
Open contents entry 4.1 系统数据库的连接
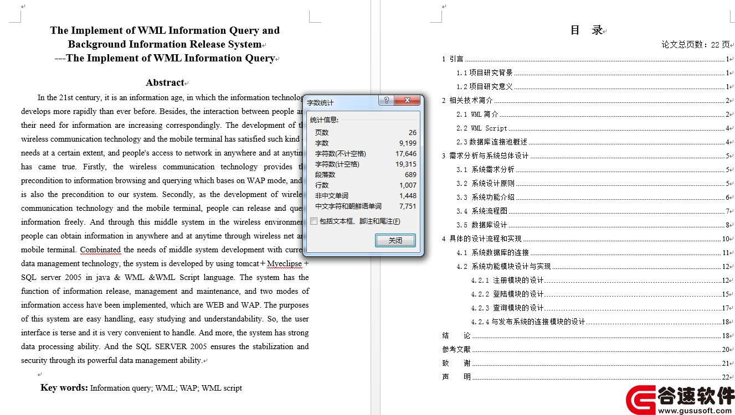pos(593,252)
